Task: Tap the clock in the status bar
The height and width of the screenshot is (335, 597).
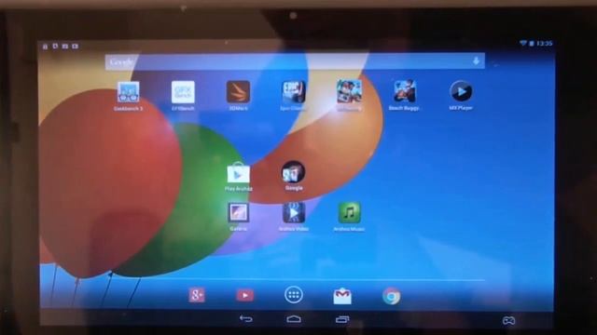Action: pyautogui.click(x=545, y=44)
